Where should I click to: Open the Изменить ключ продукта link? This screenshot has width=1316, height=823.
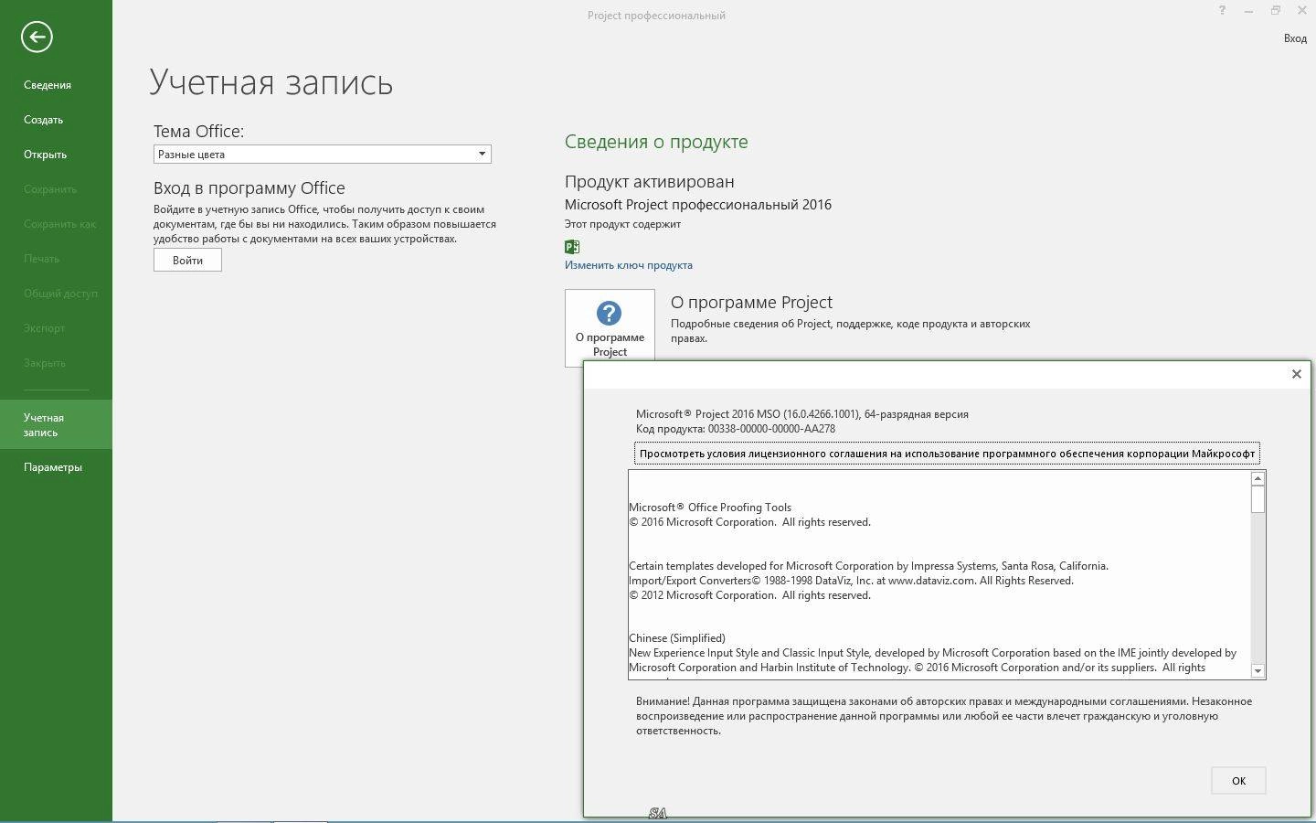(x=628, y=265)
